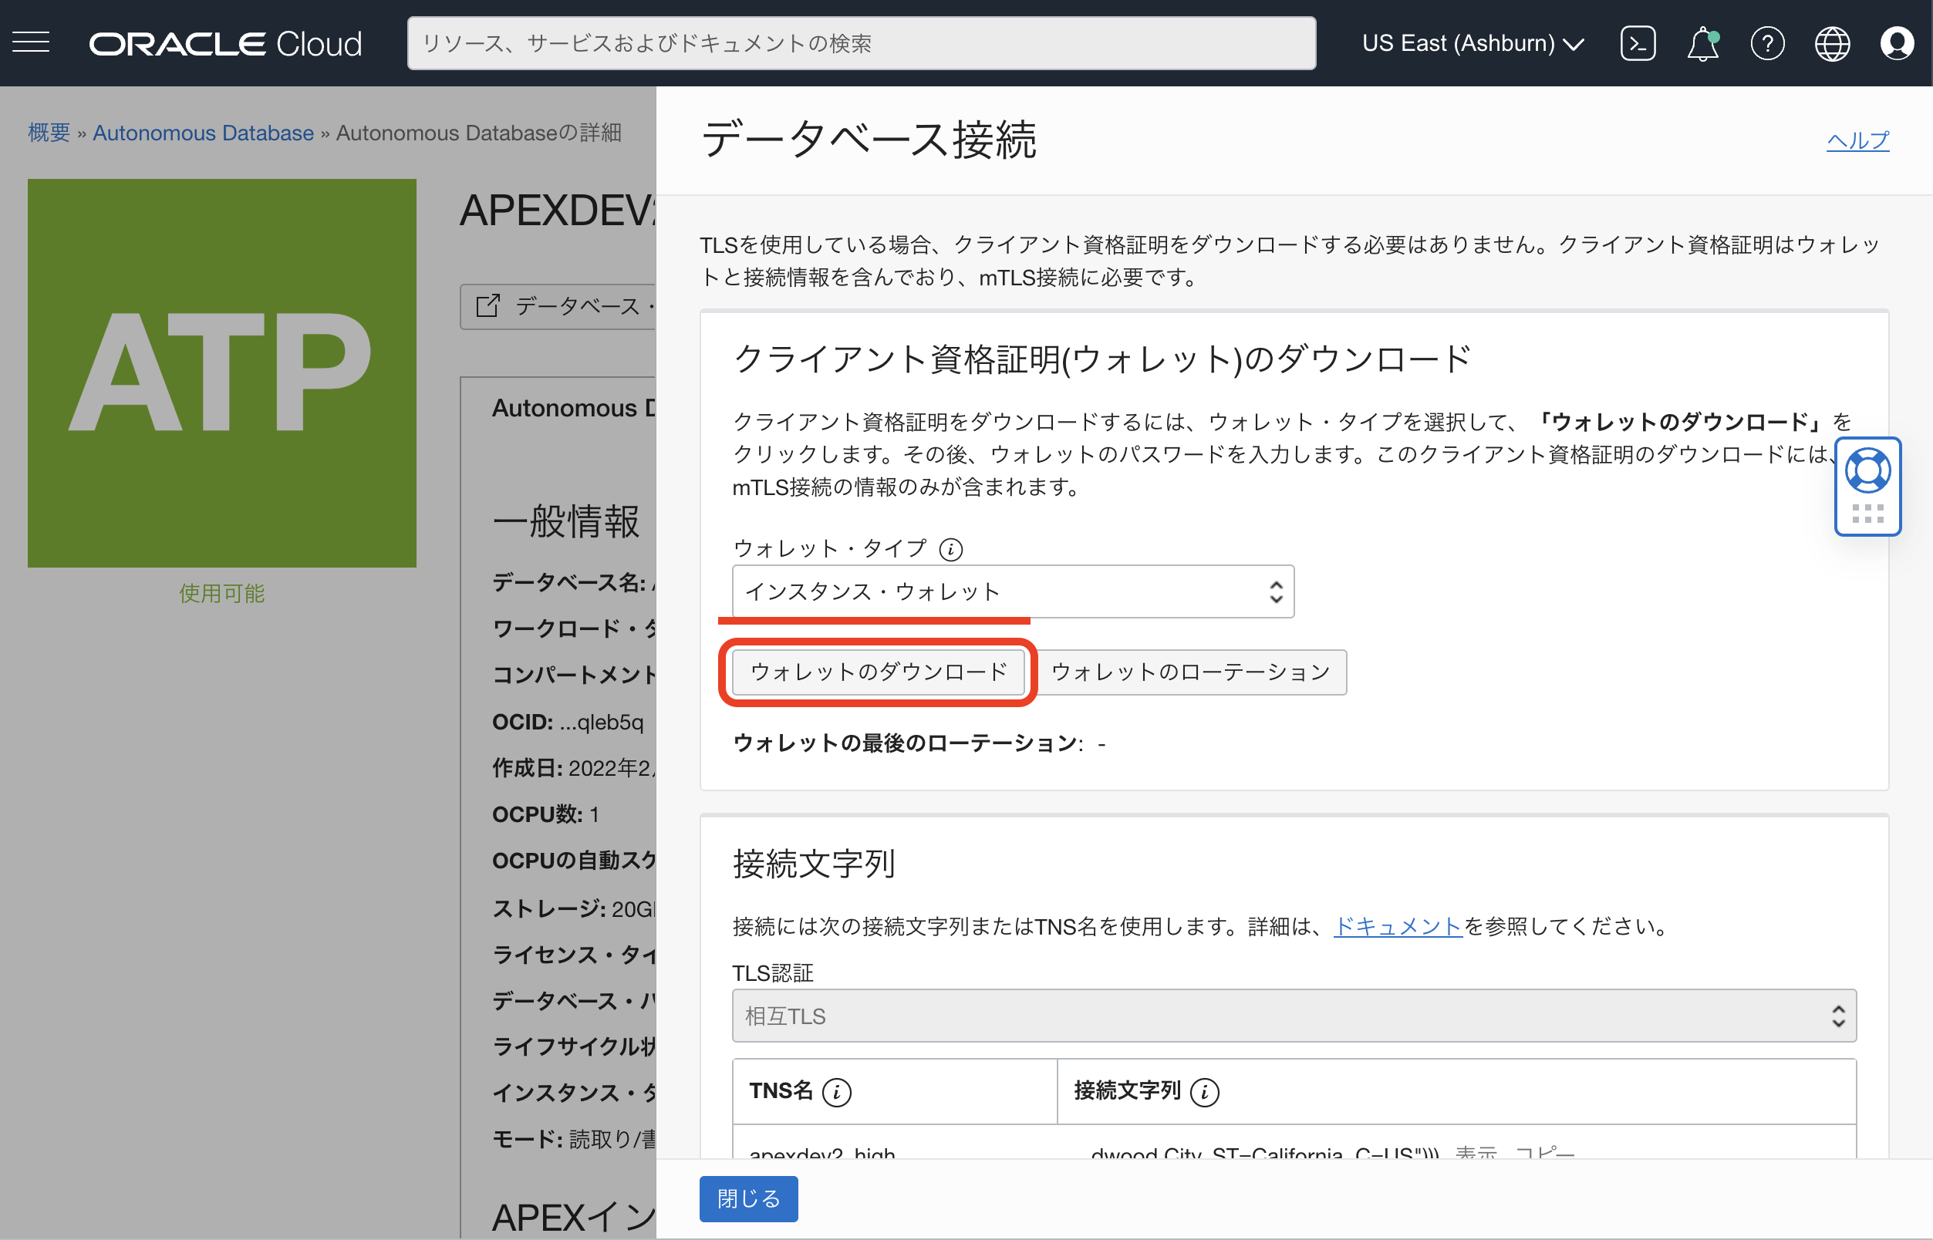The width and height of the screenshot is (1933, 1240).
Task: Click the 閉じる button
Action: point(748,1199)
